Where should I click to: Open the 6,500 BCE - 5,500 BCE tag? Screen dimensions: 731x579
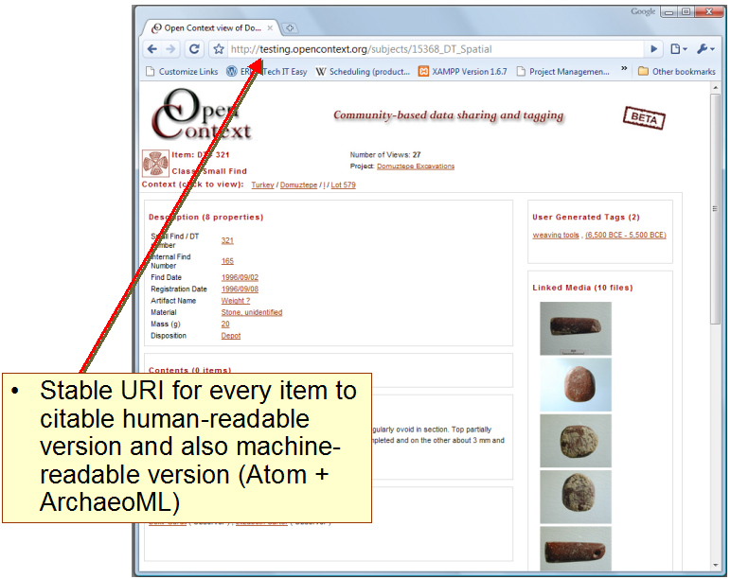pyautogui.click(x=626, y=235)
